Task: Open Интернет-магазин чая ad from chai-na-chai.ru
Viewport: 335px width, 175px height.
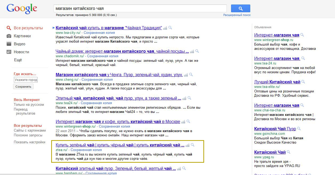Action: [x=277, y=105]
